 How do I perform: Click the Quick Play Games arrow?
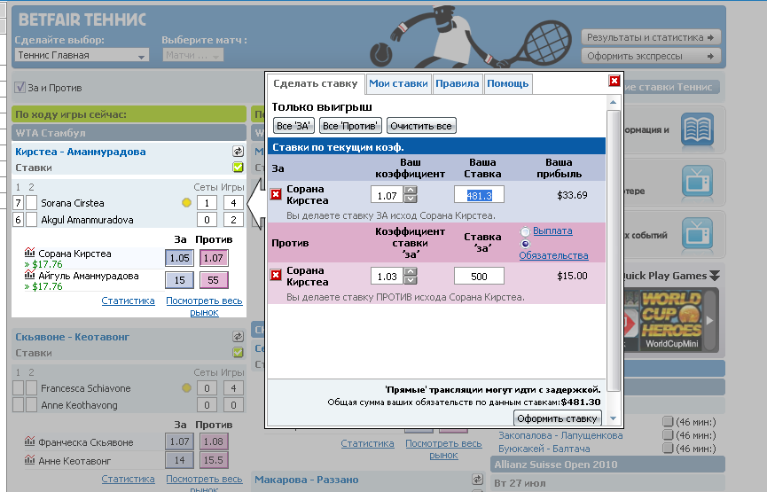coord(715,276)
